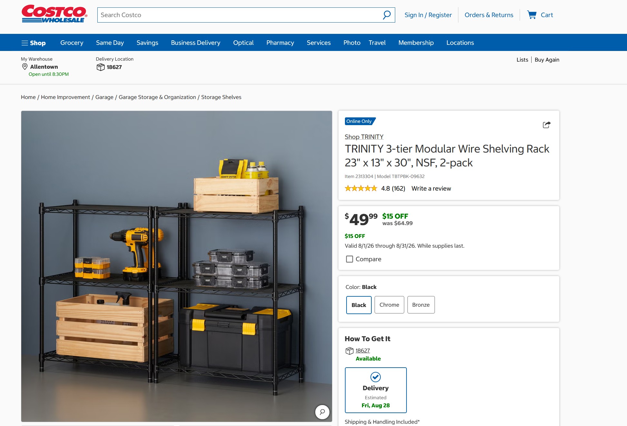627x426 pixels.
Task: Click Sign In / Register link
Action: 428,15
